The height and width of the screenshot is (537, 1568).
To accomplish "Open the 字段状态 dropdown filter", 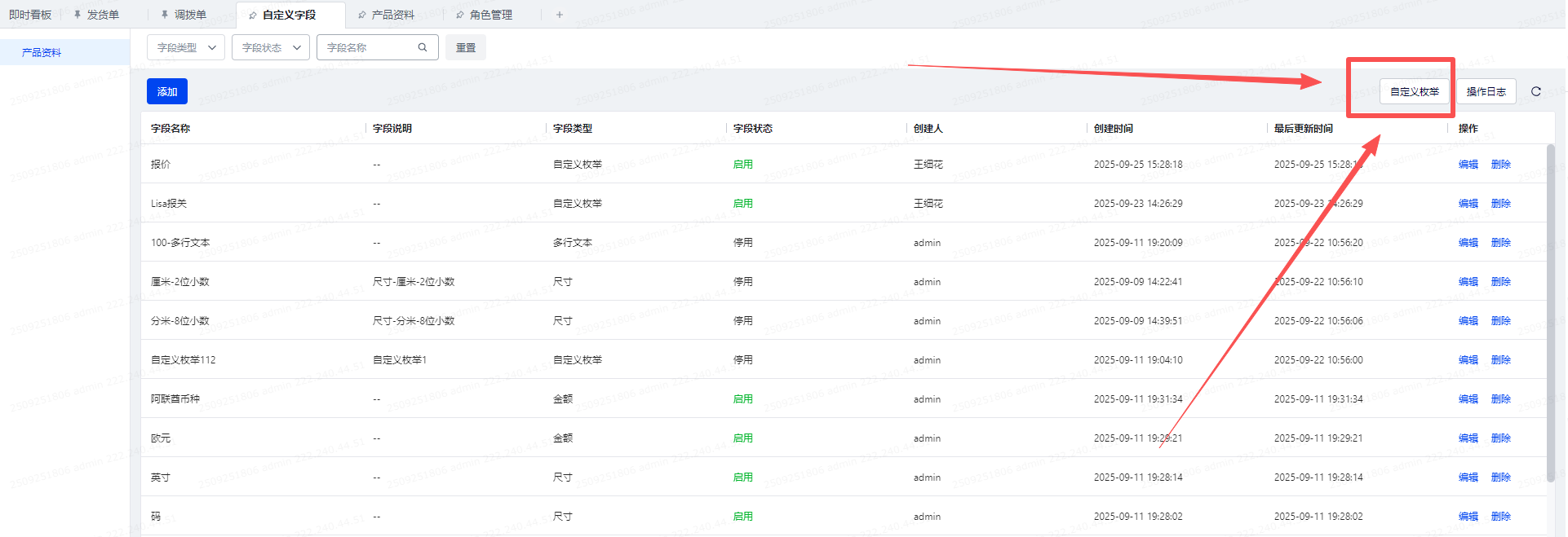I will (x=271, y=47).
